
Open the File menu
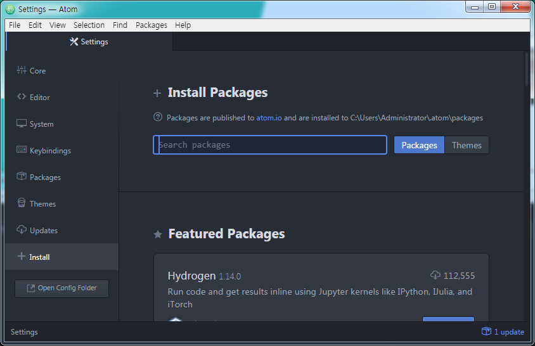click(x=15, y=25)
